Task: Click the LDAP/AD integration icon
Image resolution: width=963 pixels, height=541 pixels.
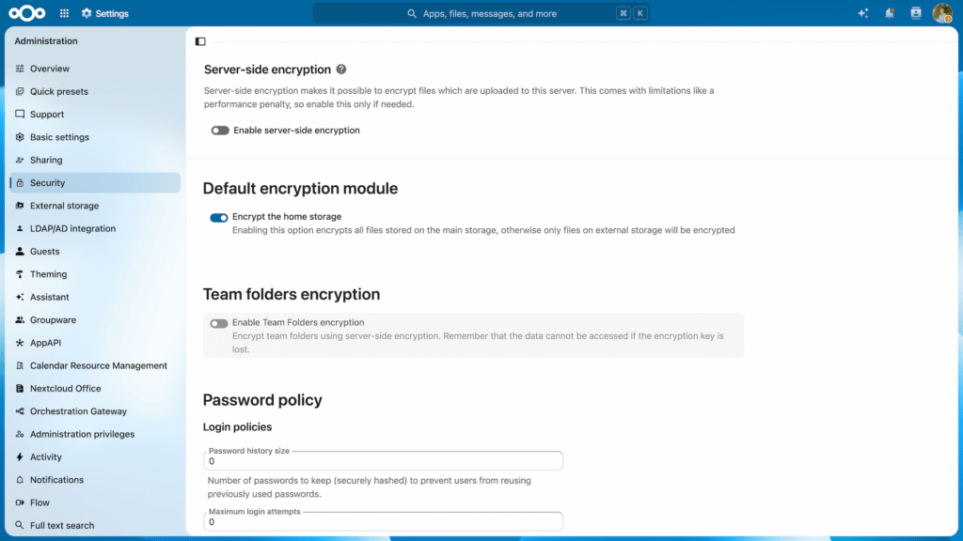Action: click(x=20, y=228)
